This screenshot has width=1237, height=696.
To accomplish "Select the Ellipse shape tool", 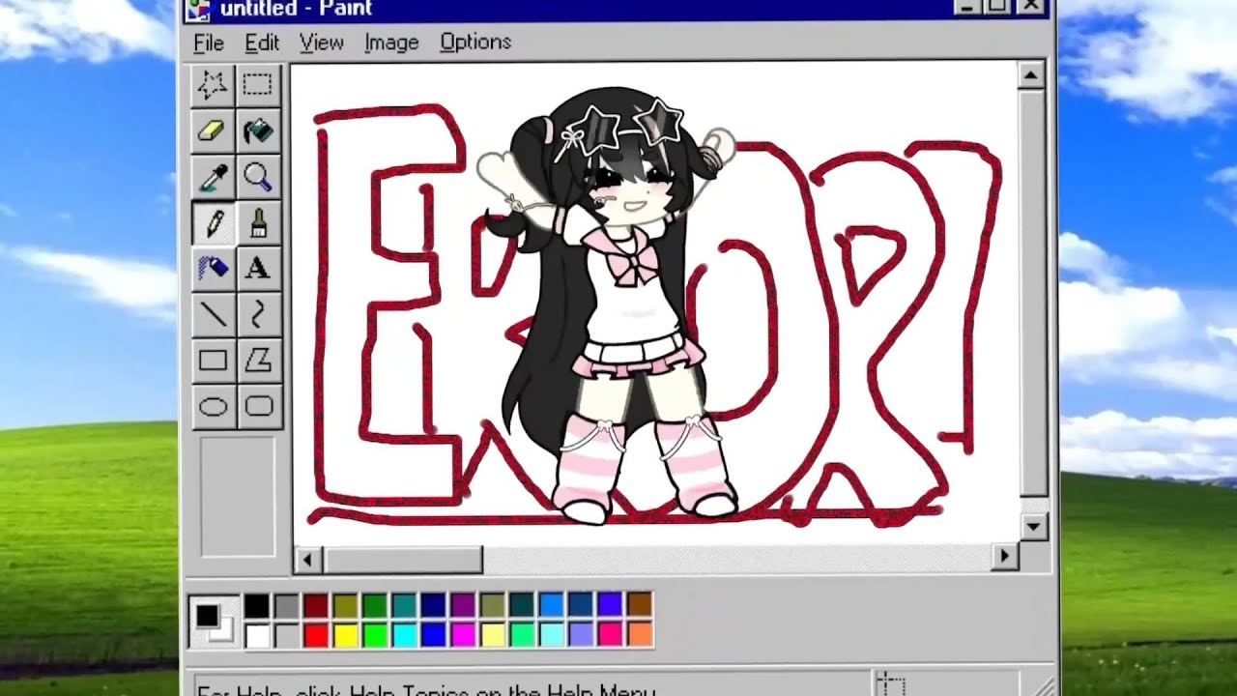I will (213, 406).
